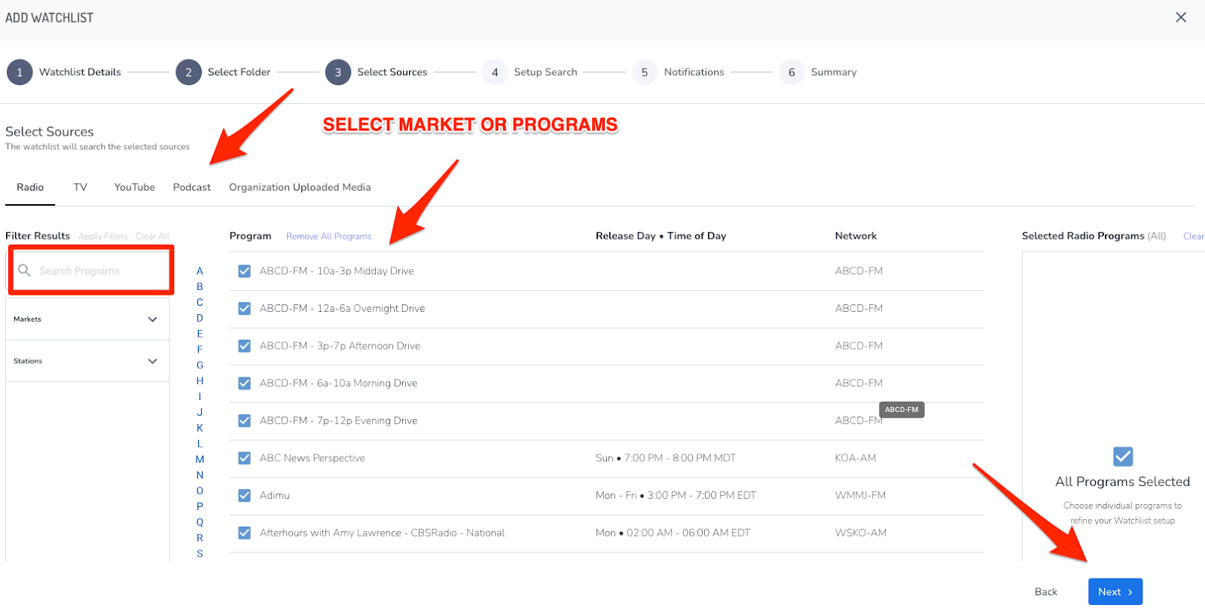Open the Podcast sources tab
The width and height of the screenshot is (1205, 611).
191,188
